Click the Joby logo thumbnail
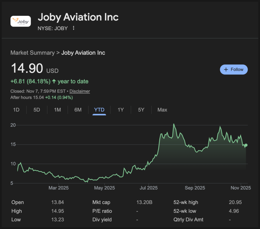This screenshot has width=260, height=229. 20,21
